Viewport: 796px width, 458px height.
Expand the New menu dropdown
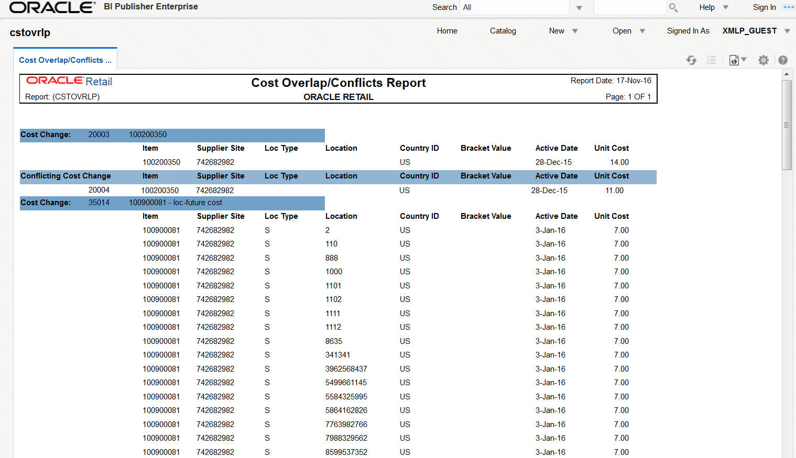pyautogui.click(x=575, y=31)
